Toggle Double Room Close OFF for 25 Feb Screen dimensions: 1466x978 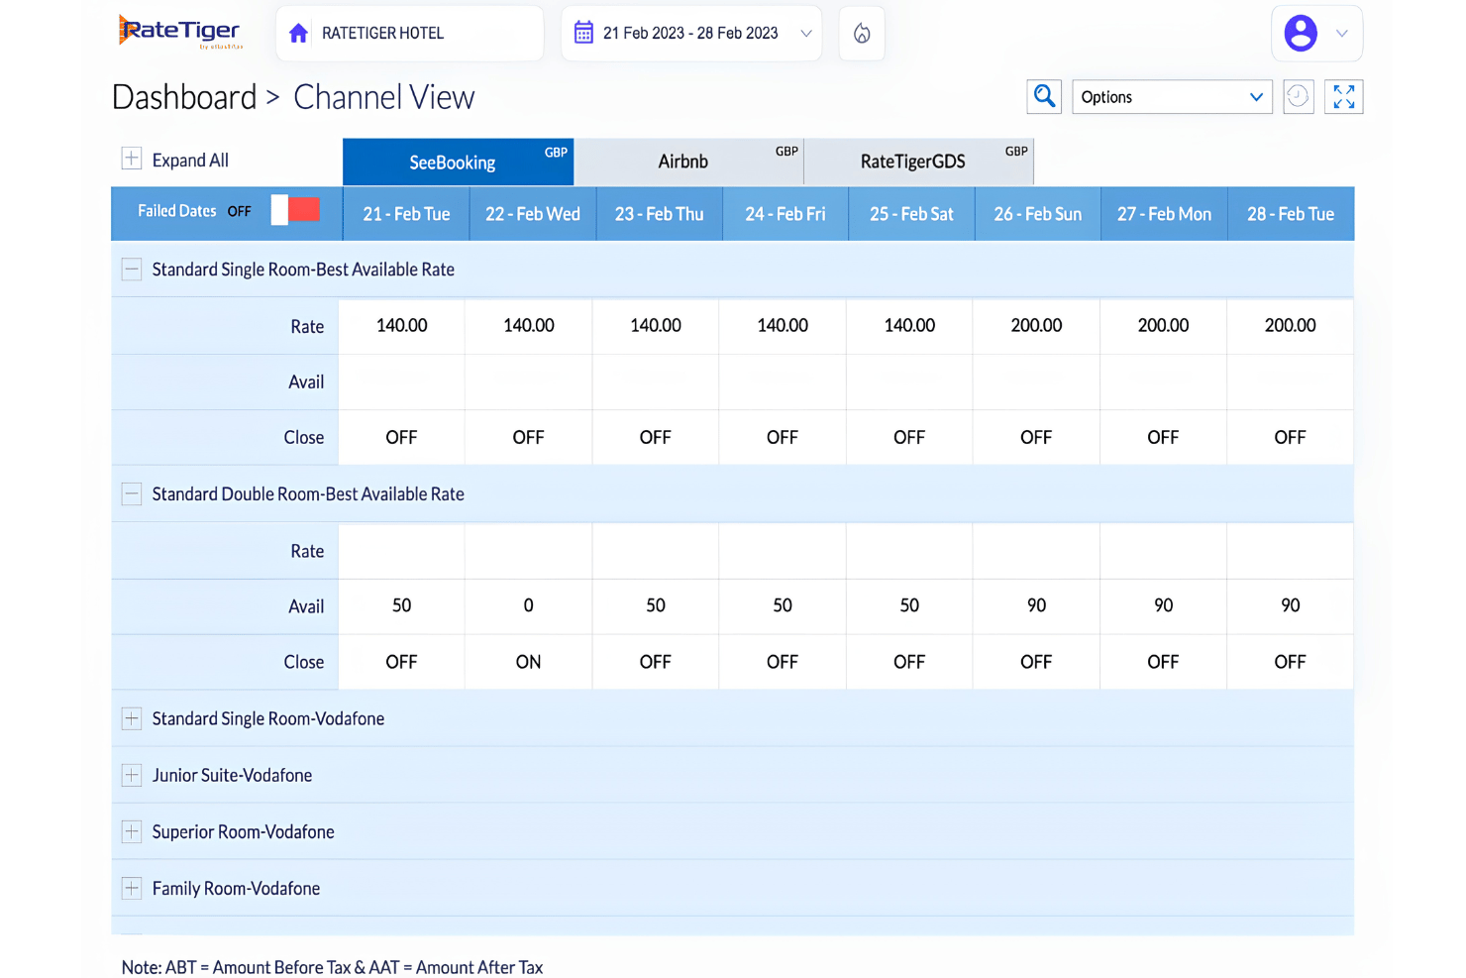909,662
